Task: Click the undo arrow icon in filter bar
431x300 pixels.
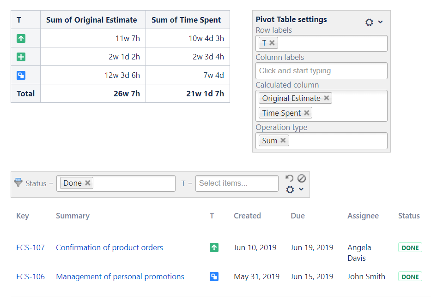Action: coord(290,178)
